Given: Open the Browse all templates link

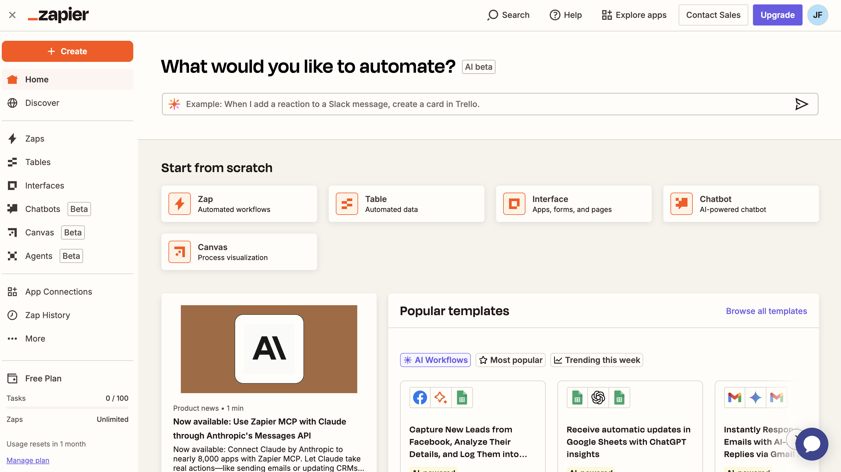Looking at the screenshot, I should [766, 311].
